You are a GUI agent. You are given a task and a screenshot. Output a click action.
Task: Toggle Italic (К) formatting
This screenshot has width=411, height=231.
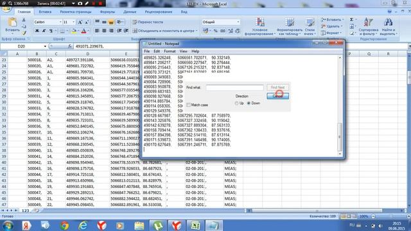(x=44, y=31)
